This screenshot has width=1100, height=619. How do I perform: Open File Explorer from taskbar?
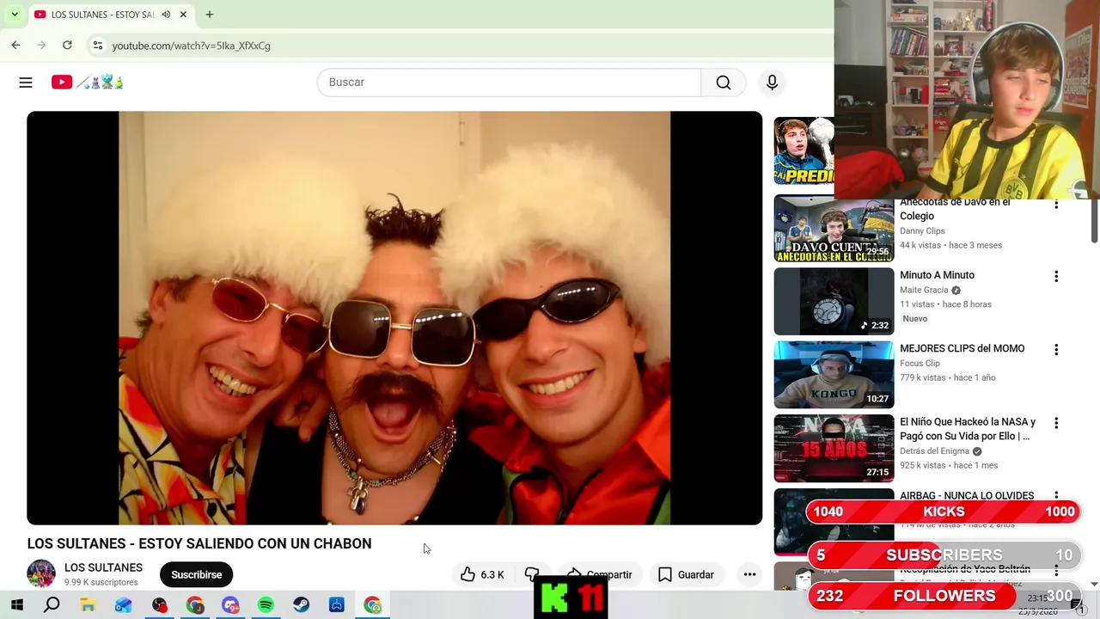point(88,605)
